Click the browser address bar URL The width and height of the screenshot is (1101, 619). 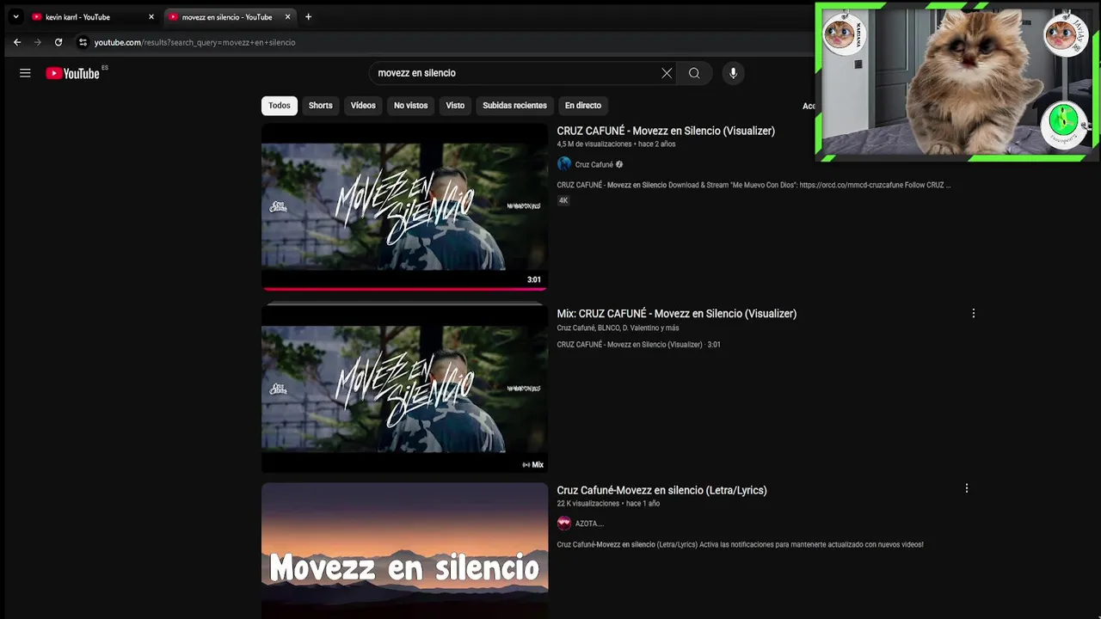[x=194, y=42]
